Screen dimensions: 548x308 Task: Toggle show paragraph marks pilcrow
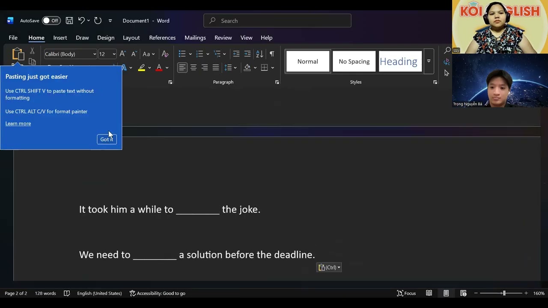(272, 54)
